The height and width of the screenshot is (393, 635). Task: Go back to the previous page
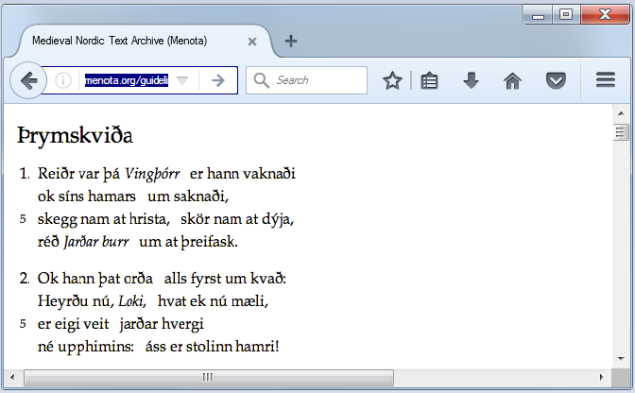coord(28,81)
